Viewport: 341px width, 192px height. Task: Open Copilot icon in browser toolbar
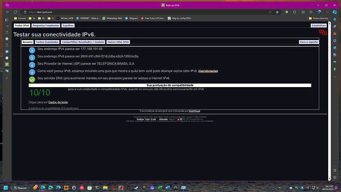335,12
